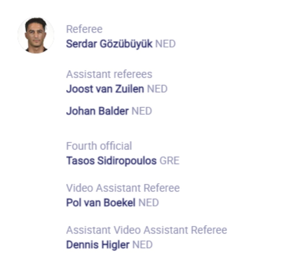Click referee Serdar Gözübüyük's profile photo
This screenshot has width=291, height=275.
(x=36, y=35)
